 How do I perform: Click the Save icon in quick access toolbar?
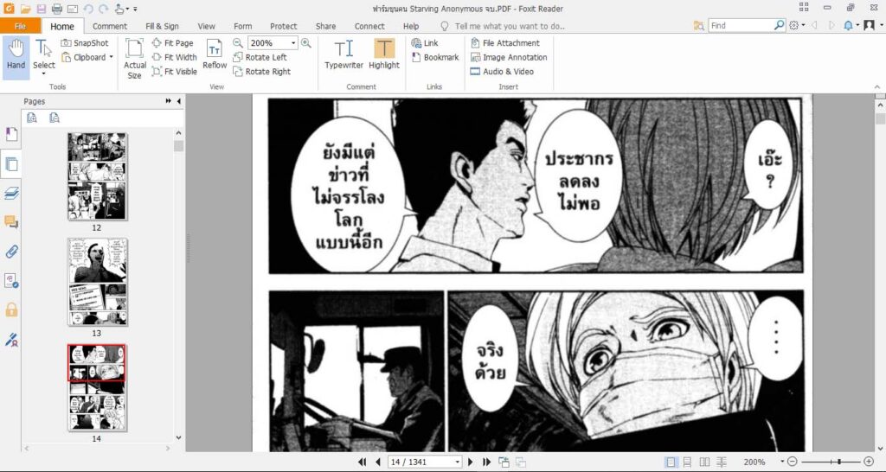42,9
